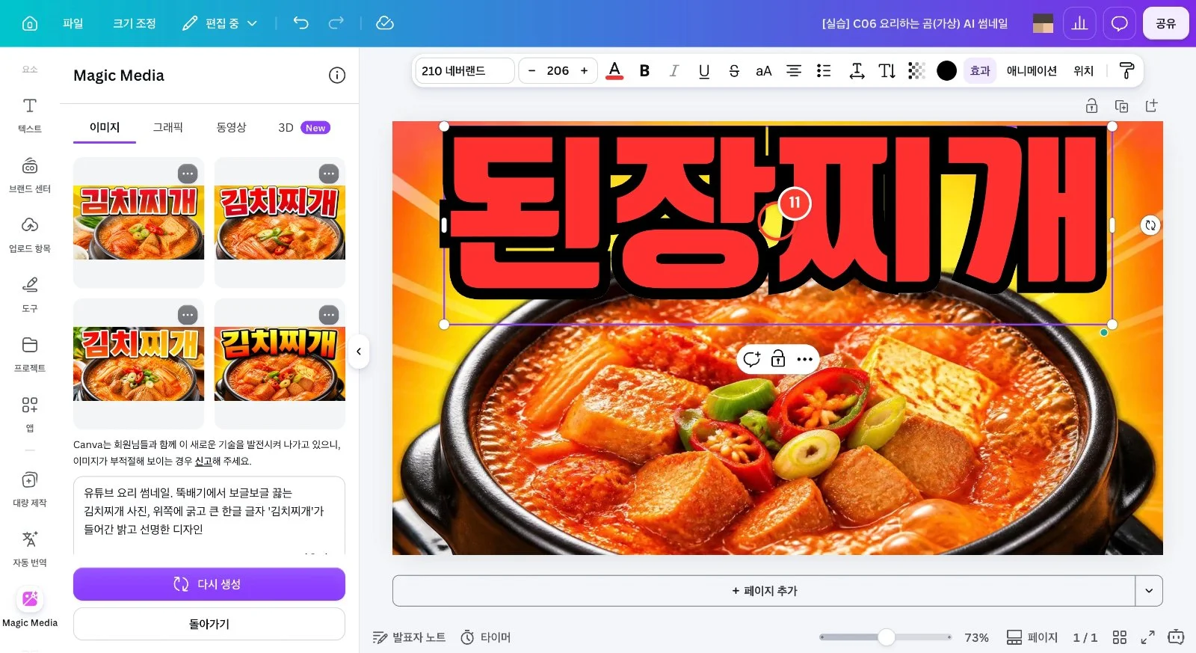The image size is (1196, 653).
Task: Show Magic Media info icon
Action: click(x=337, y=75)
